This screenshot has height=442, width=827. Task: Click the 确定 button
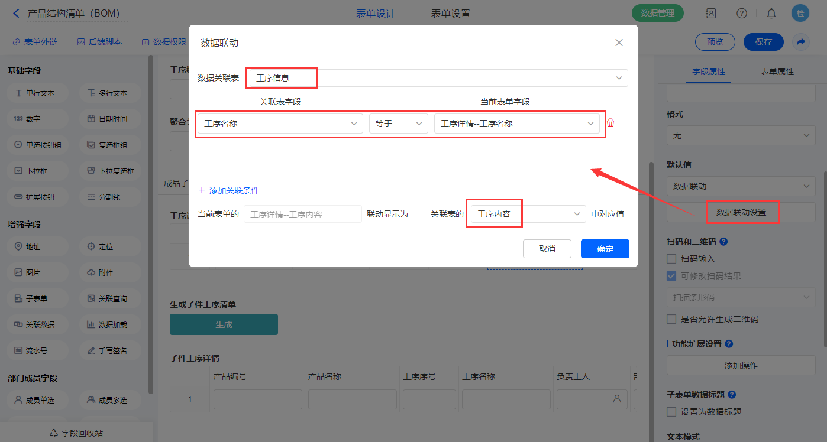click(605, 249)
